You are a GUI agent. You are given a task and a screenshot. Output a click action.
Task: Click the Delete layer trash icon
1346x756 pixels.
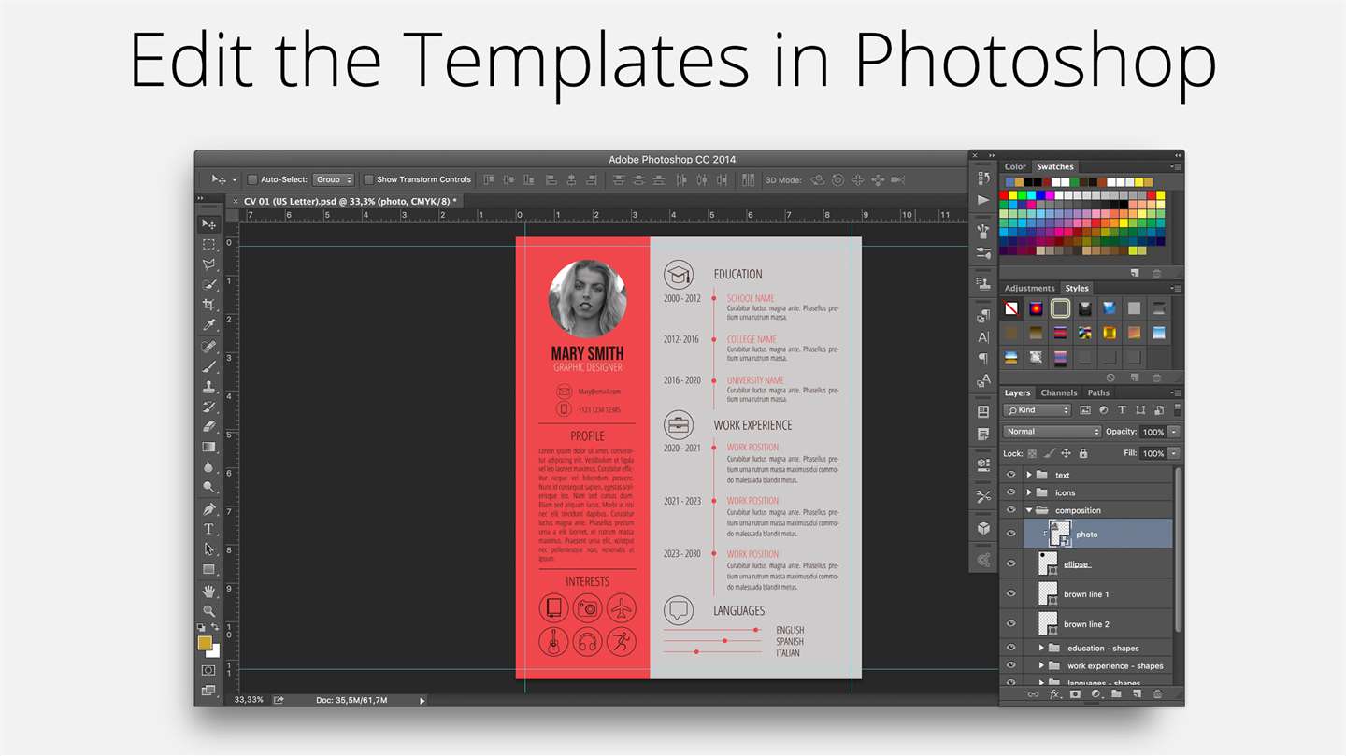(x=1157, y=694)
